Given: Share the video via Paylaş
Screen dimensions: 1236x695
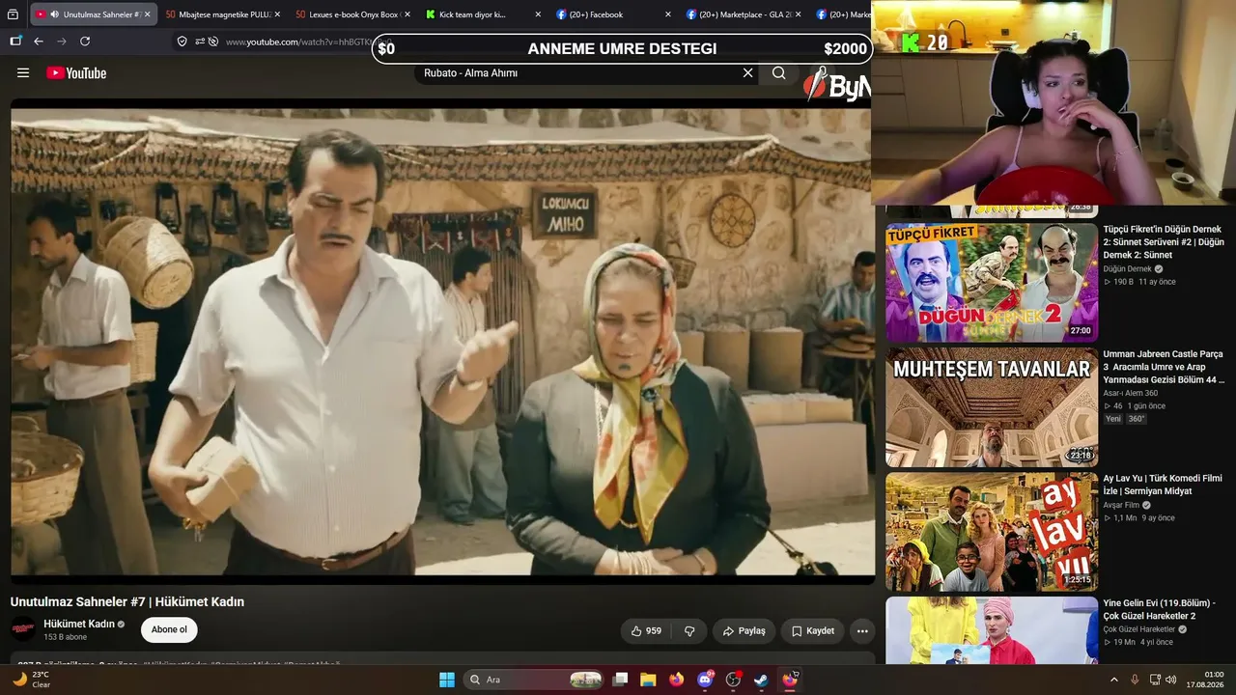Looking at the screenshot, I should tap(744, 631).
